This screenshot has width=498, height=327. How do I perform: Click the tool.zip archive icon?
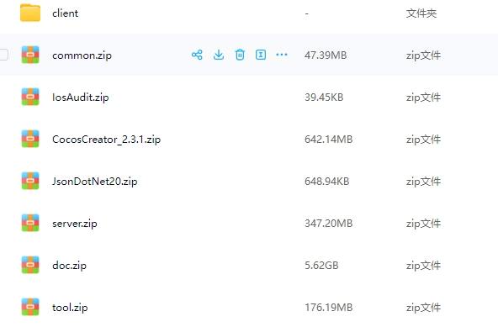pyautogui.click(x=30, y=307)
